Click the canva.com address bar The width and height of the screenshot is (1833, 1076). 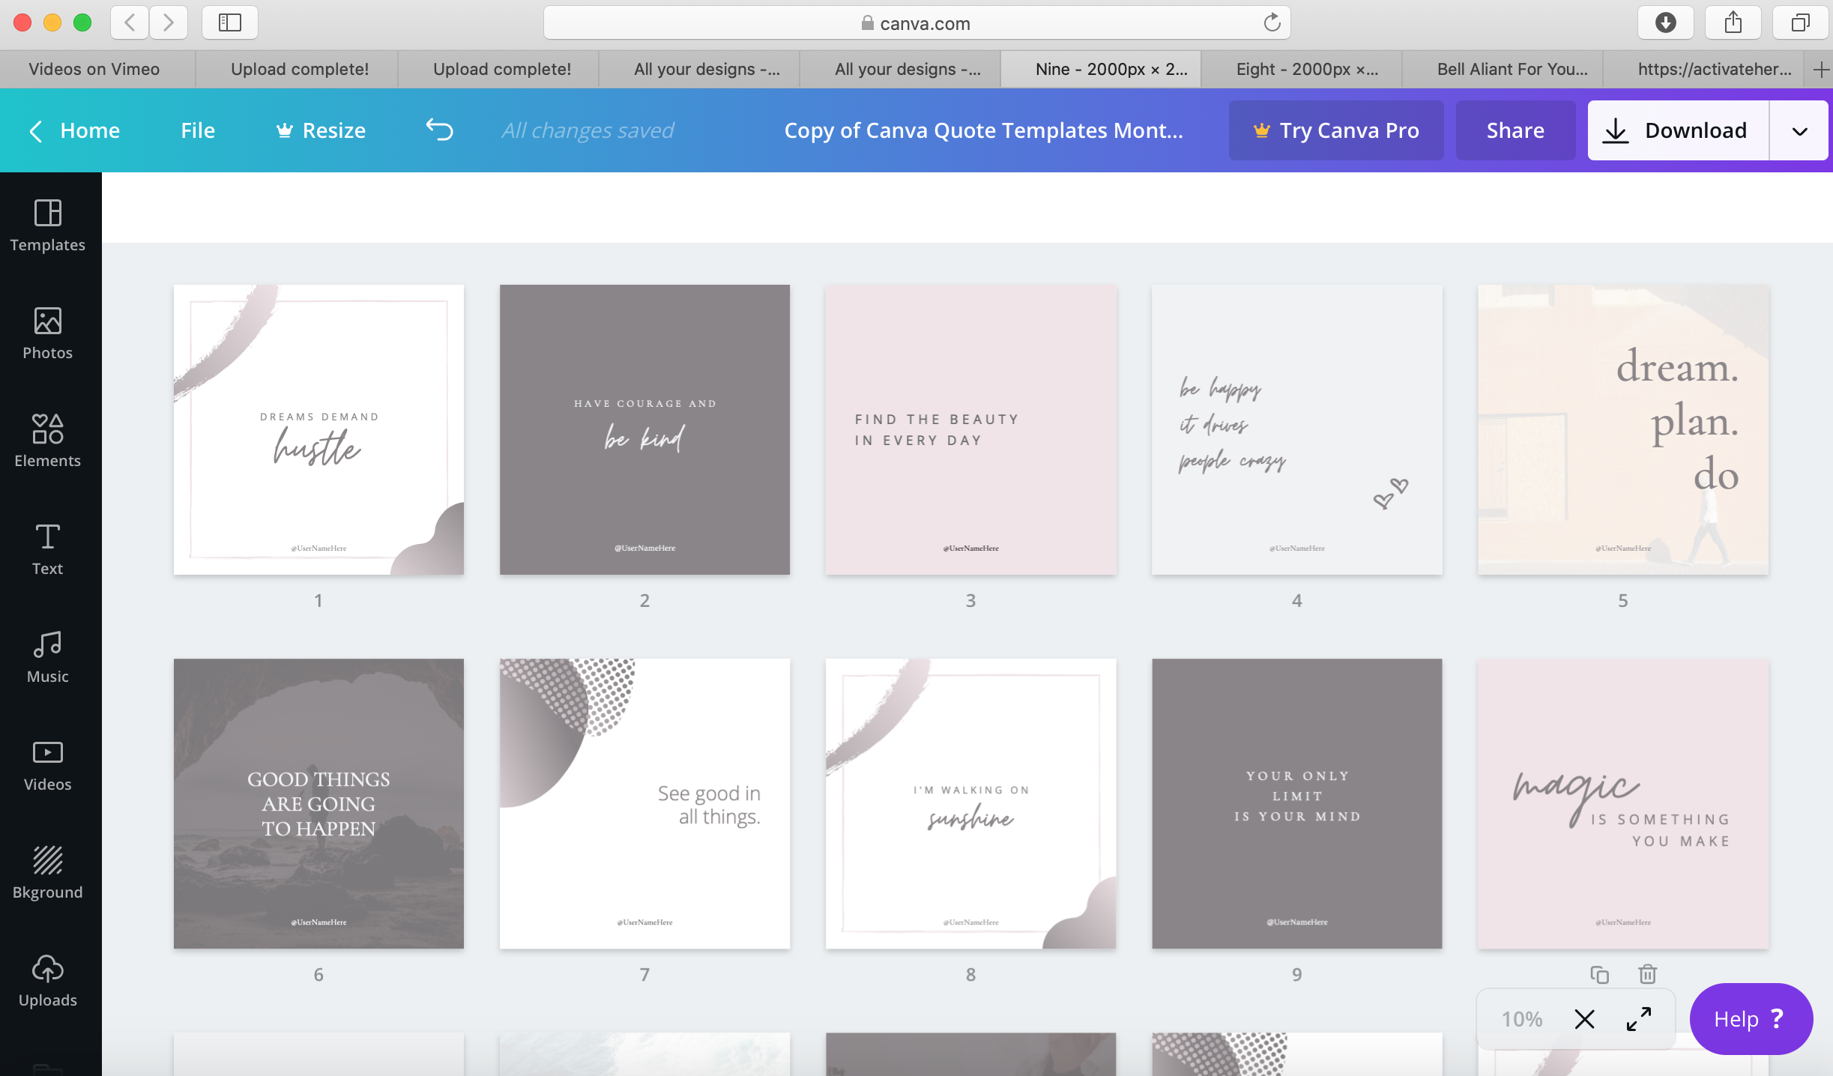click(916, 23)
